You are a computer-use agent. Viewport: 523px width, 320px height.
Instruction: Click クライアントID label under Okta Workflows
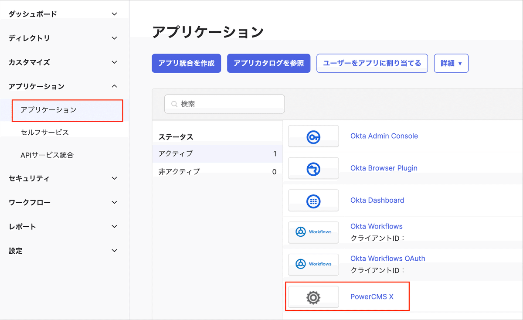[x=378, y=238]
